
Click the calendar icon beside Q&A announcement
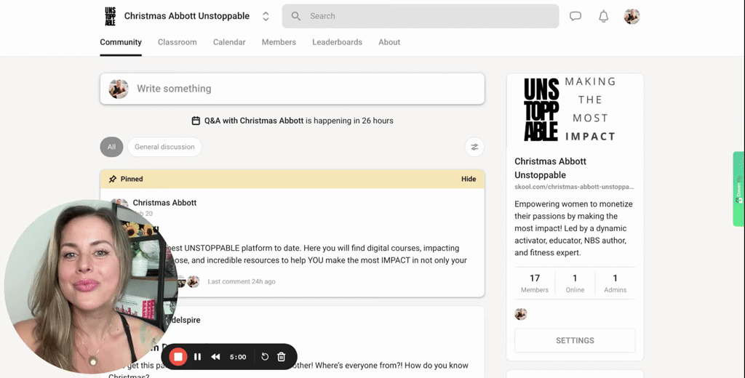pos(196,121)
